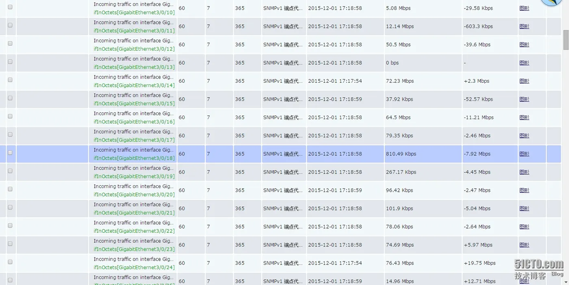Click ifInOctets[GigabitEthernet3/0/14] key text
The image size is (569, 285).
click(x=134, y=86)
